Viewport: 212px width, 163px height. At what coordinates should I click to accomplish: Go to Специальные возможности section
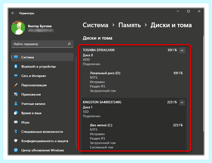[x=42, y=132]
